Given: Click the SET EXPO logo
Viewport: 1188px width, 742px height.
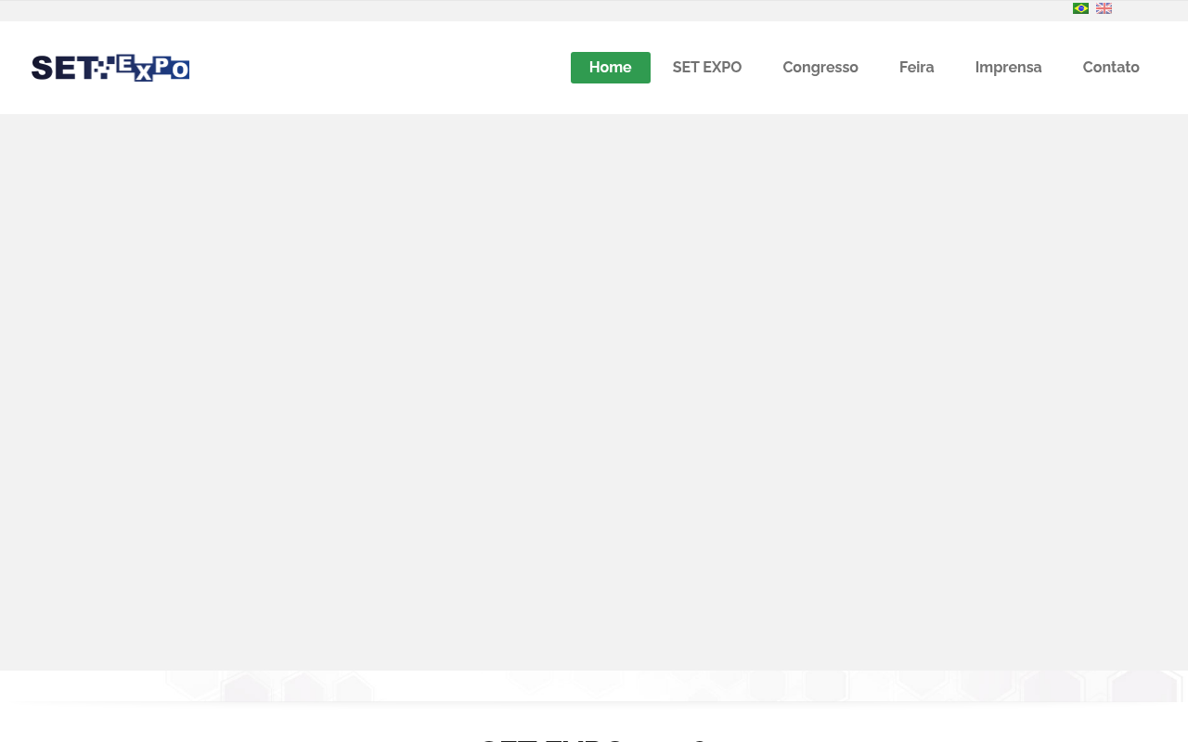Looking at the screenshot, I should [110, 68].
